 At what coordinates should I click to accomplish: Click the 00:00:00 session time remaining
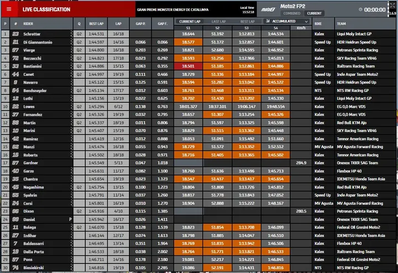[375, 9]
